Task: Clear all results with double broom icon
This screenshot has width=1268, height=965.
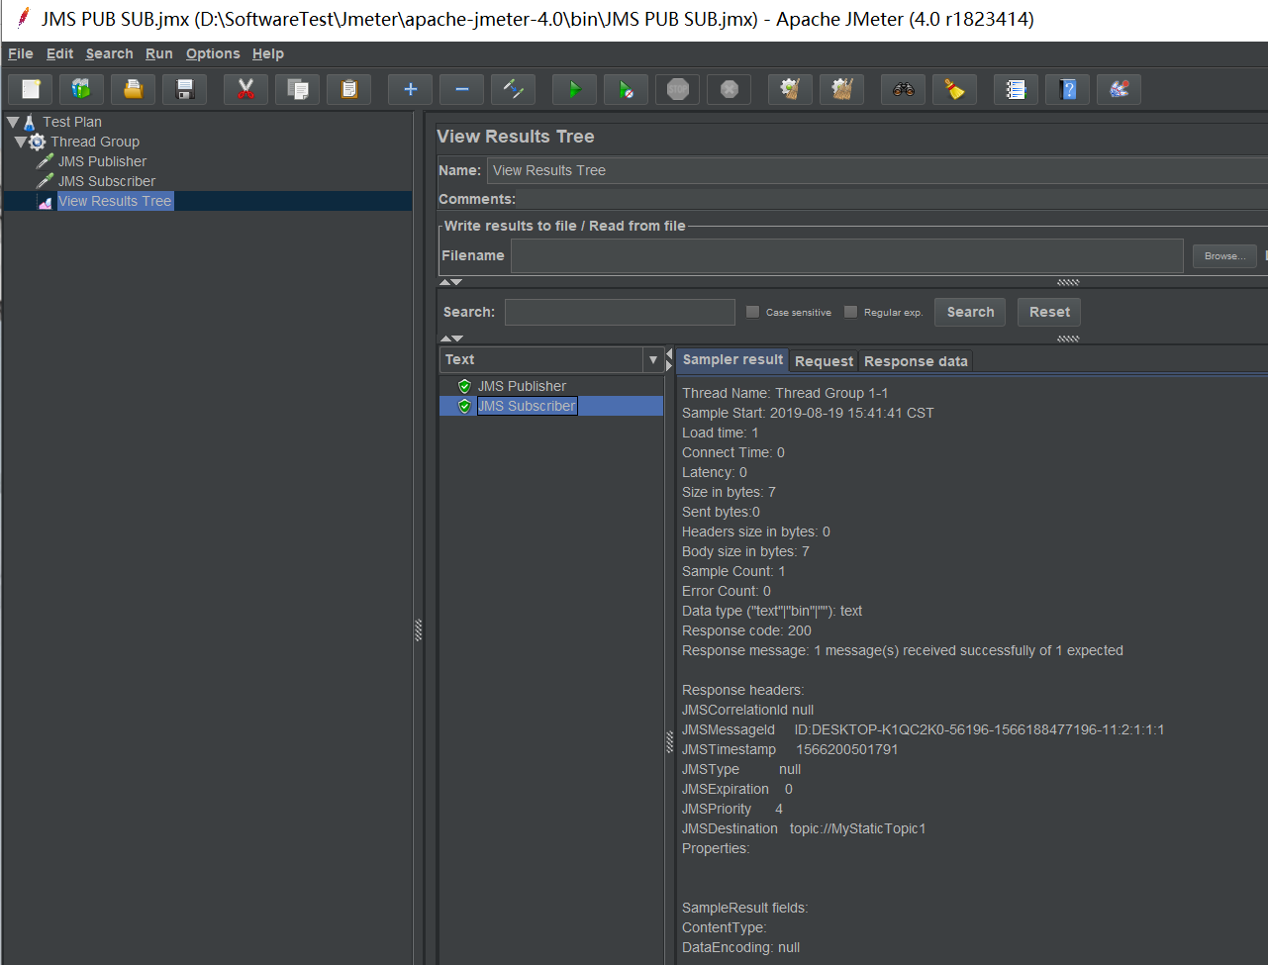Action: click(x=842, y=89)
